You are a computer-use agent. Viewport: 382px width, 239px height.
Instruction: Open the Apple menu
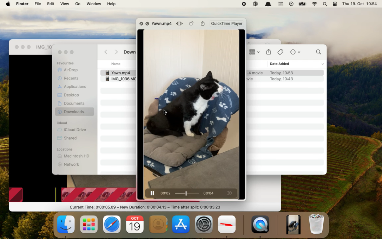pyautogui.click(x=8, y=4)
